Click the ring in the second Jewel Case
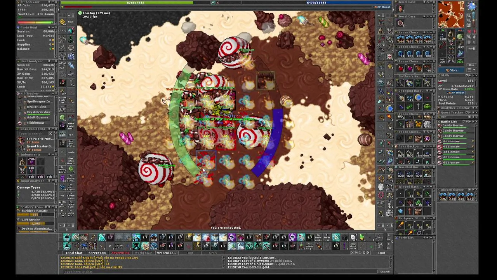 [x=401, y=23]
